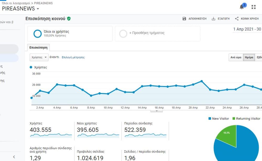Expand the date range selector
The image size is (262, 161).
(247, 29)
